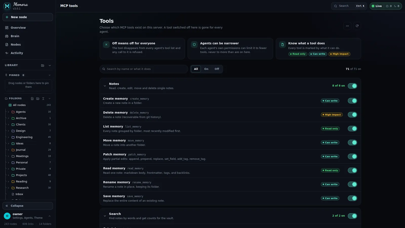
Task: Click the New node button
Action: tap(28, 17)
